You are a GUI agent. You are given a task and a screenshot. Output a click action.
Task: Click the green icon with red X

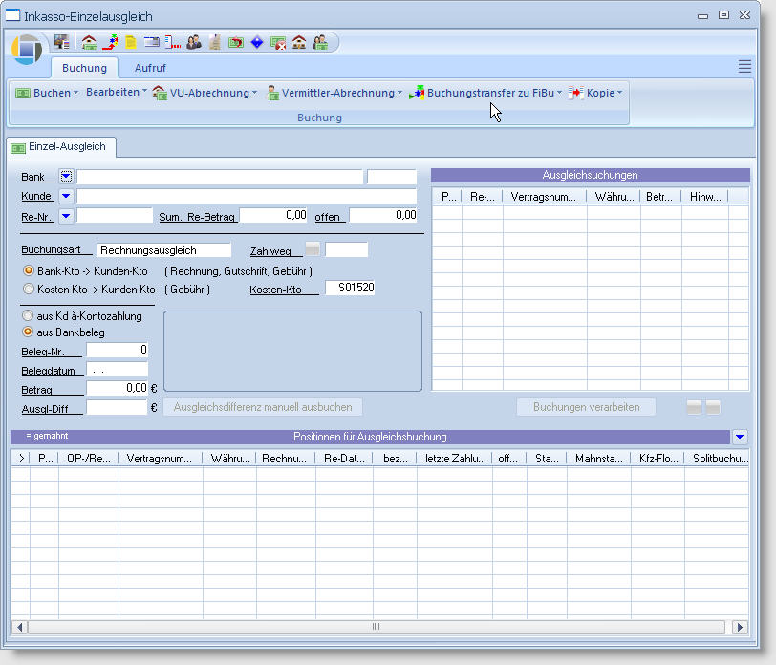point(278,42)
